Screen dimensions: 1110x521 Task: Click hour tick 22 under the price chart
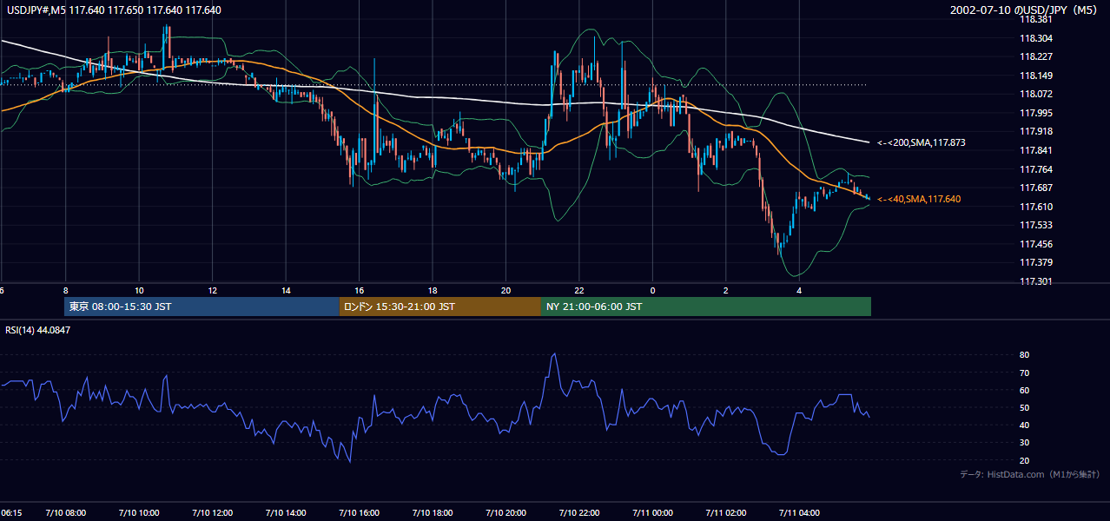click(x=580, y=290)
